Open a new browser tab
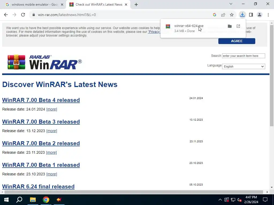The width and height of the screenshot is (274, 205). pyautogui.click(x=136, y=5)
